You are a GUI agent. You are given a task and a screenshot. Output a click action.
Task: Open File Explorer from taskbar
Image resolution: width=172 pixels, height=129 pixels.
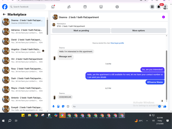pos(30,115)
